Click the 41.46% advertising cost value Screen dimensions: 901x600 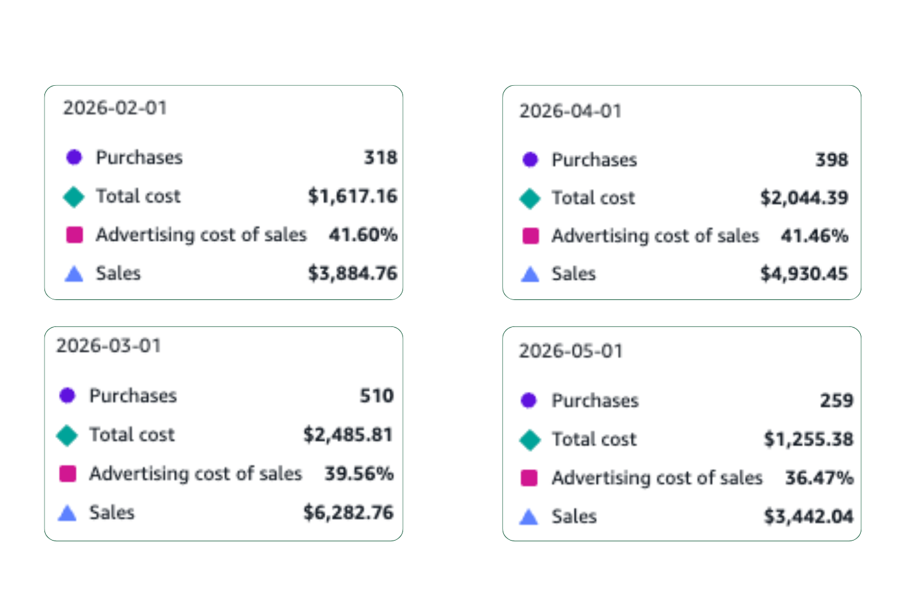point(815,236)
